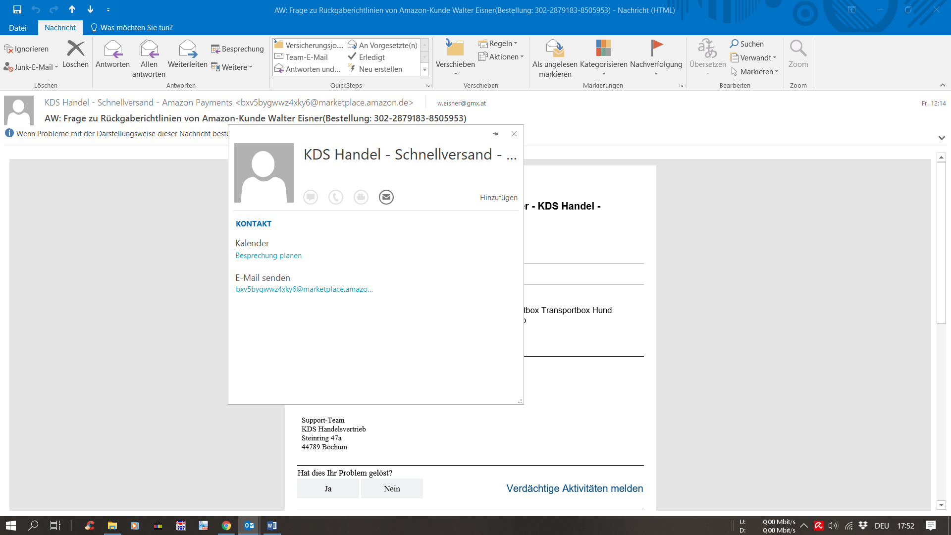Open the Regeln dropdown
The image size is (951, 535).
pos(498,44)
